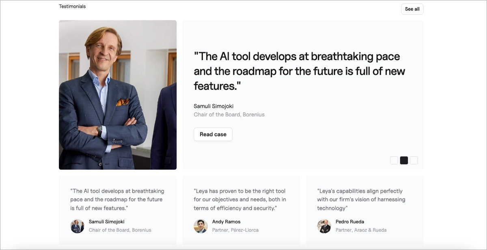Click the Andy Ramos name link
This screenshot has height=250, width=487.
click(226, 222)
